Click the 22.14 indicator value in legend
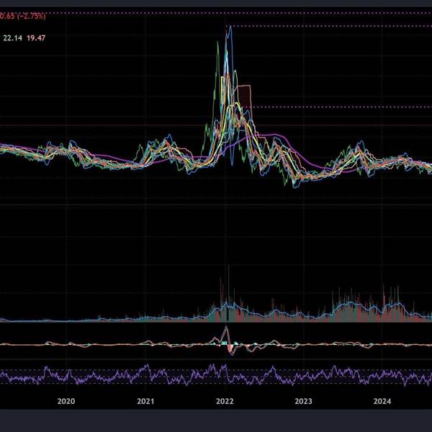This screenshot has height=432, width=432. (x=12, y=36)
